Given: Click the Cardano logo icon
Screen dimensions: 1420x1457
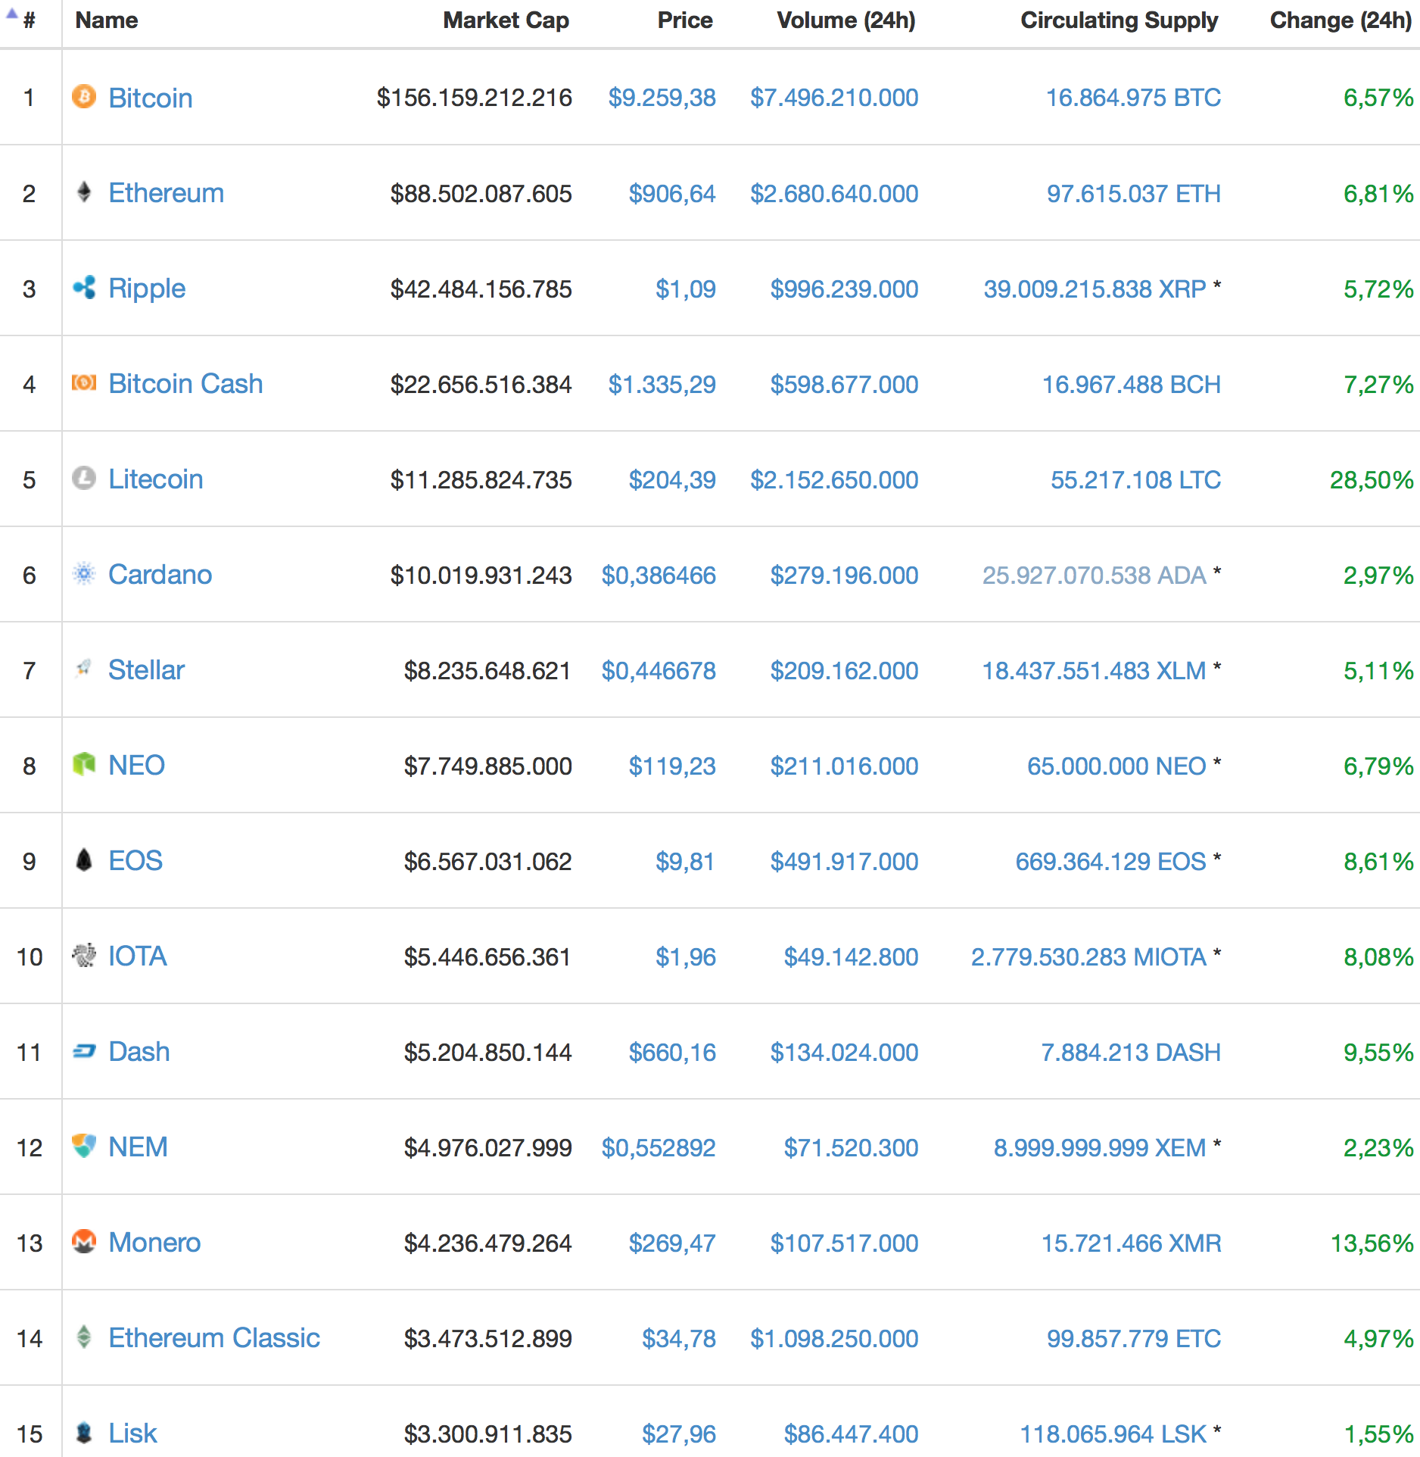Looking at the screenshot, I should coord(84,574).
